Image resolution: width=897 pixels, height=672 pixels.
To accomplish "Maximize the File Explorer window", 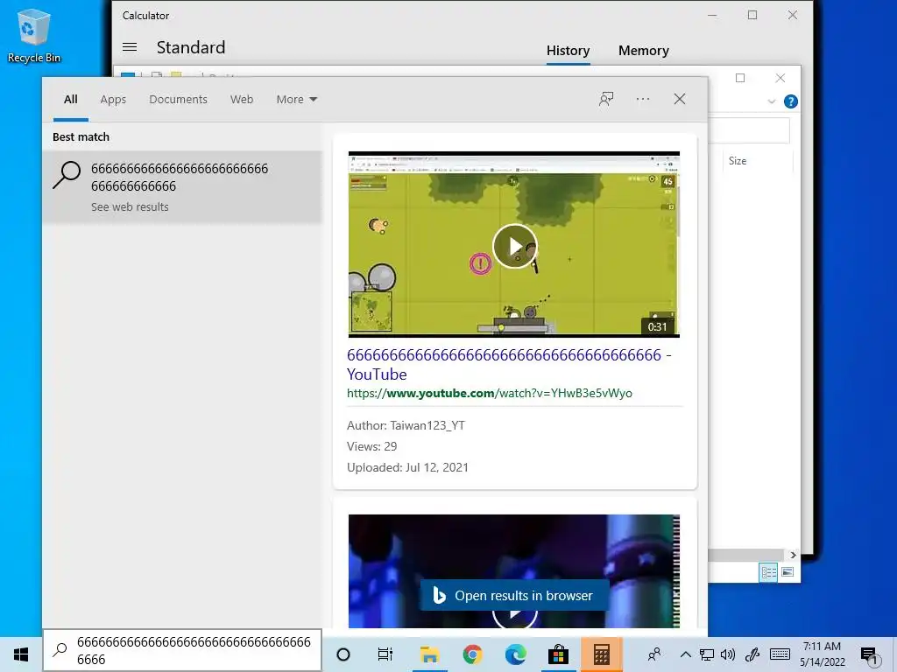I will [740, 78].
